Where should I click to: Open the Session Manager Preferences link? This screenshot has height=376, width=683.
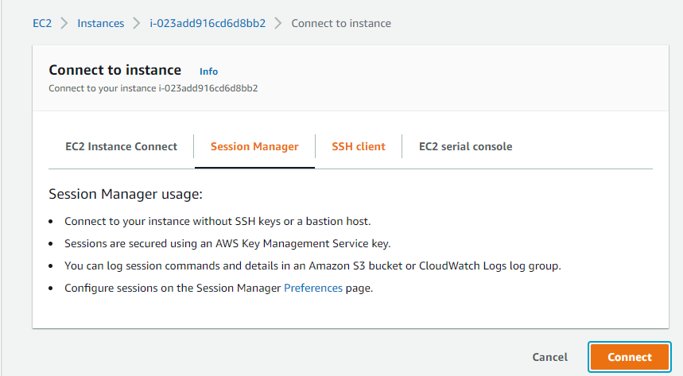[x=313, y=288]
